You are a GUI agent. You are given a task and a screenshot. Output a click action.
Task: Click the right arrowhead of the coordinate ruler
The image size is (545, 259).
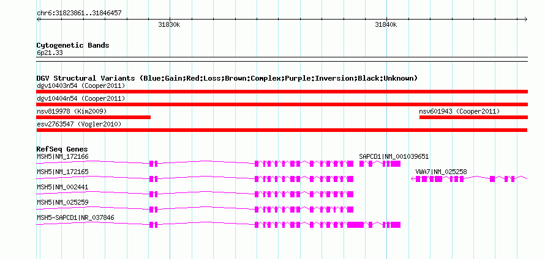[526, 19]
